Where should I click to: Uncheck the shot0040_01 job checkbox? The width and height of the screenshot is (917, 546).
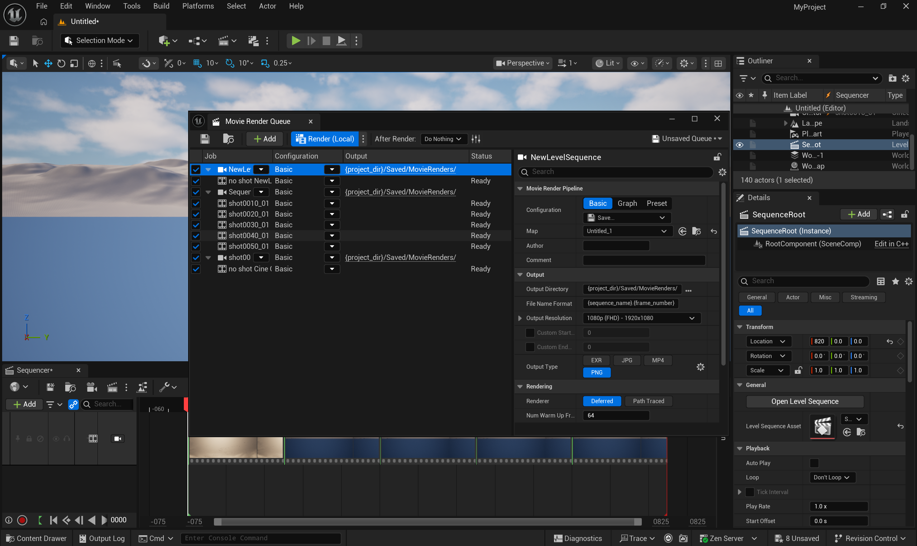coord(196,236)
